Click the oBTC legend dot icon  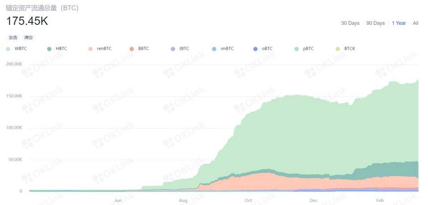coord(255,48)
